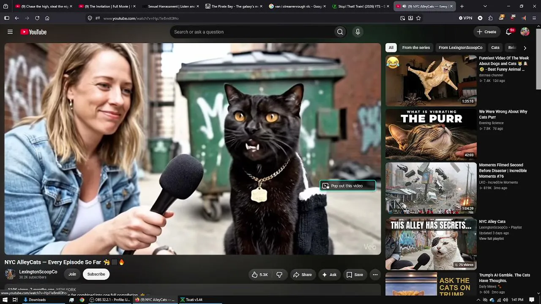Open more actions three-dot menu
541x304 pixels.
point(375,274)
